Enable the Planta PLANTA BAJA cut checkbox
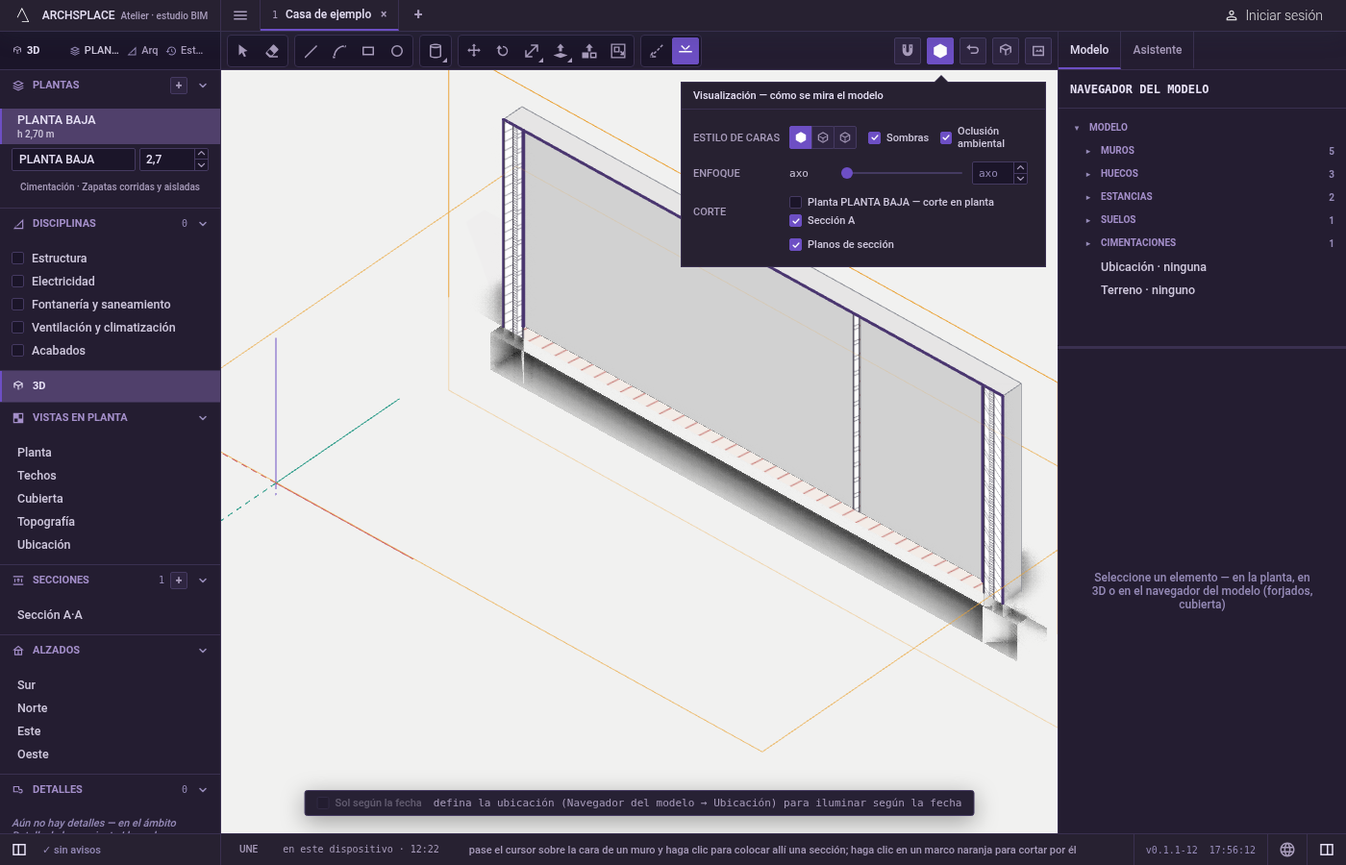Viewport: 1346px width, 865px height. (x=796, y=202)
